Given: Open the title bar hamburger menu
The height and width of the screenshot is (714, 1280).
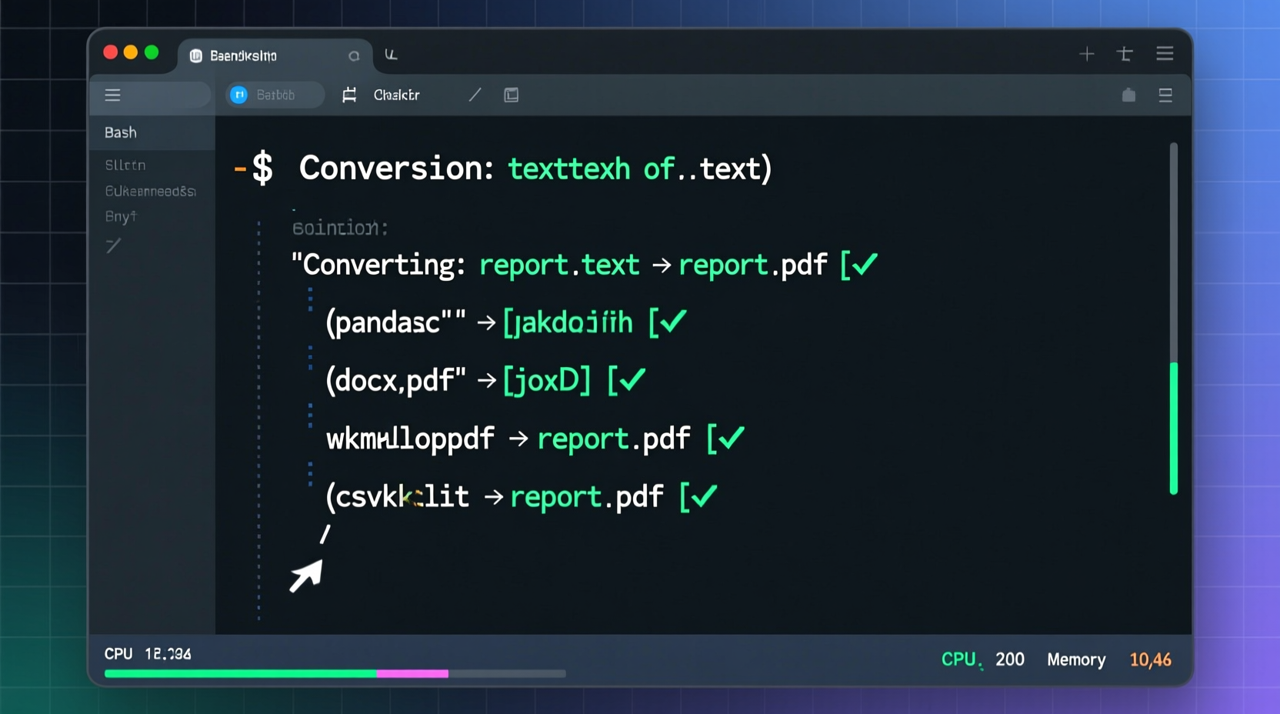Looking at the screenshot, I should pos(1165,53).
